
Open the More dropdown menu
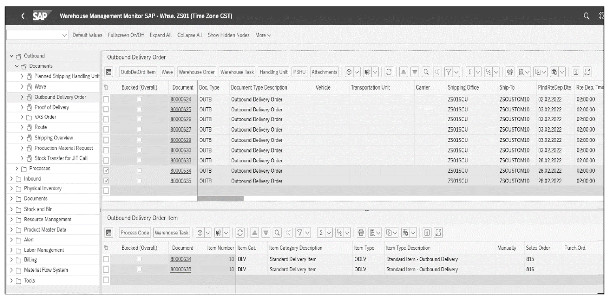coord(263,35)
